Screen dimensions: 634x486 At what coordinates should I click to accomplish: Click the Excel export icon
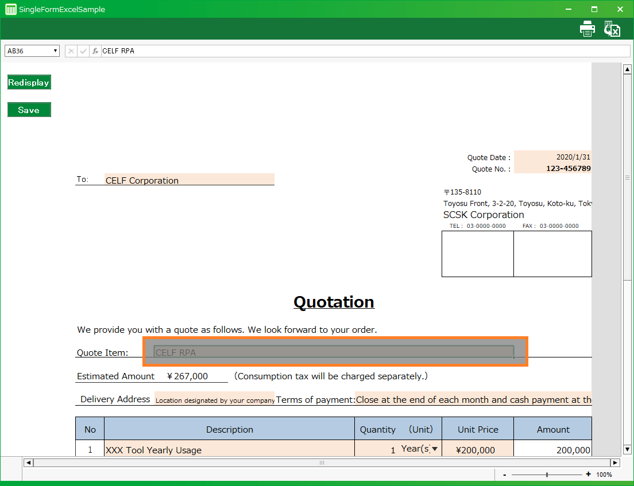(x=612, y=29)
